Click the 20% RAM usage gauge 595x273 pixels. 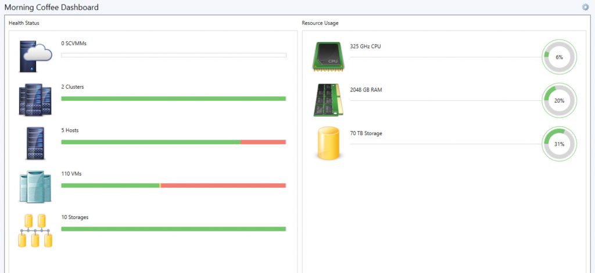click(x=560, y=101)
